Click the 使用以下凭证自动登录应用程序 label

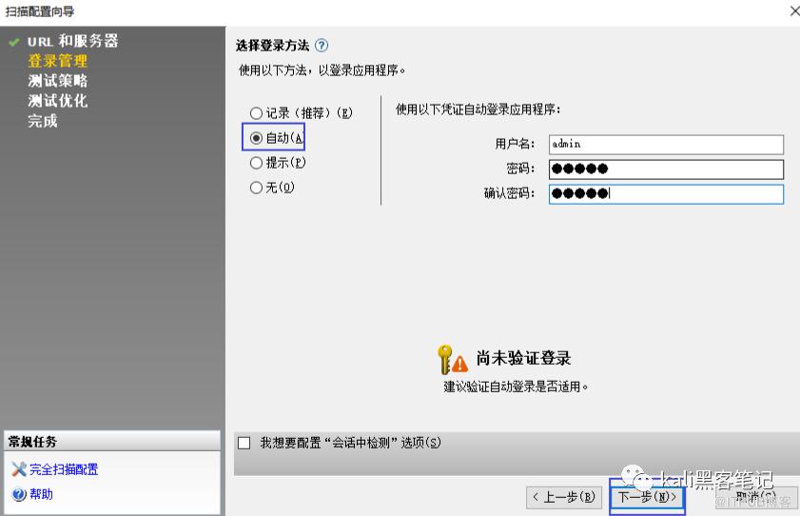click(478, 109)
